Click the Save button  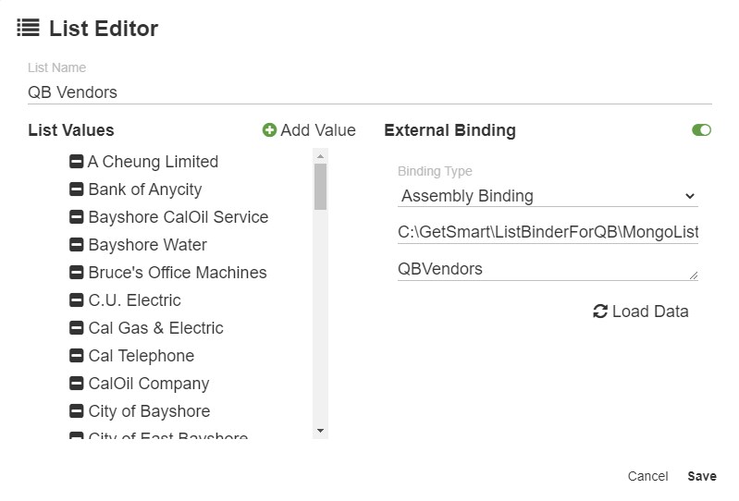(x=701, y=476)
